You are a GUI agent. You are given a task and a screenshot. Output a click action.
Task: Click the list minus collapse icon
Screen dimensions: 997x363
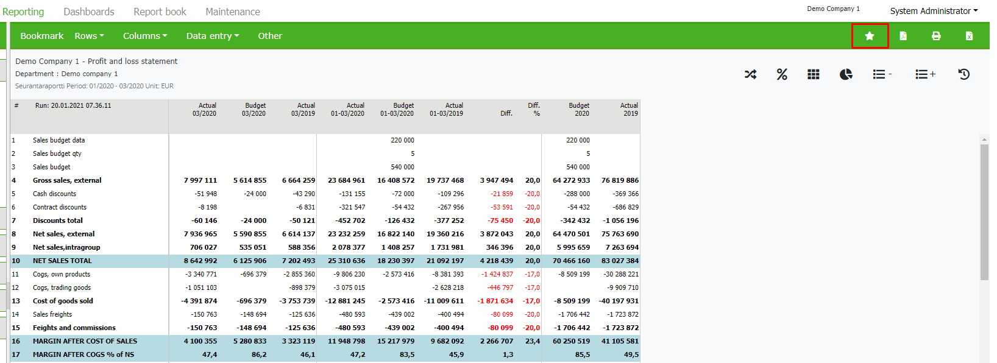[x=882, y=74]
